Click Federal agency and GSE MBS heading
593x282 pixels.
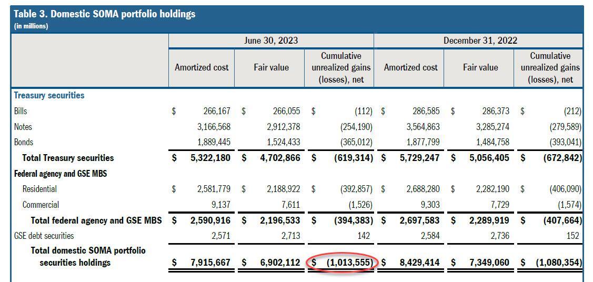[x=60, y=173]
